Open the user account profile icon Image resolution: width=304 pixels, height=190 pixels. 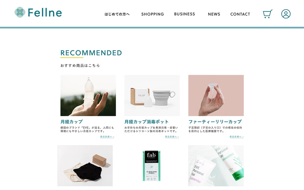[286, 14]
